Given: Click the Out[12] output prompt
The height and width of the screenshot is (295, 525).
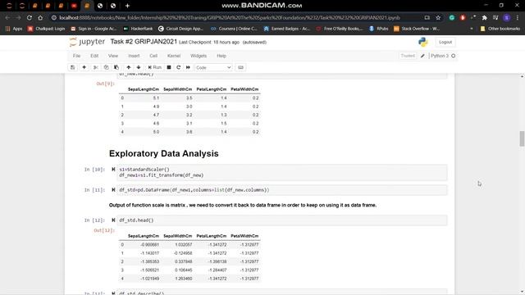Looking at the screenshot, I should pyautogui.click(x=104, y=230).
